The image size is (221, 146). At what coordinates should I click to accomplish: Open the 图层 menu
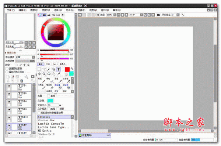[46, 10]
